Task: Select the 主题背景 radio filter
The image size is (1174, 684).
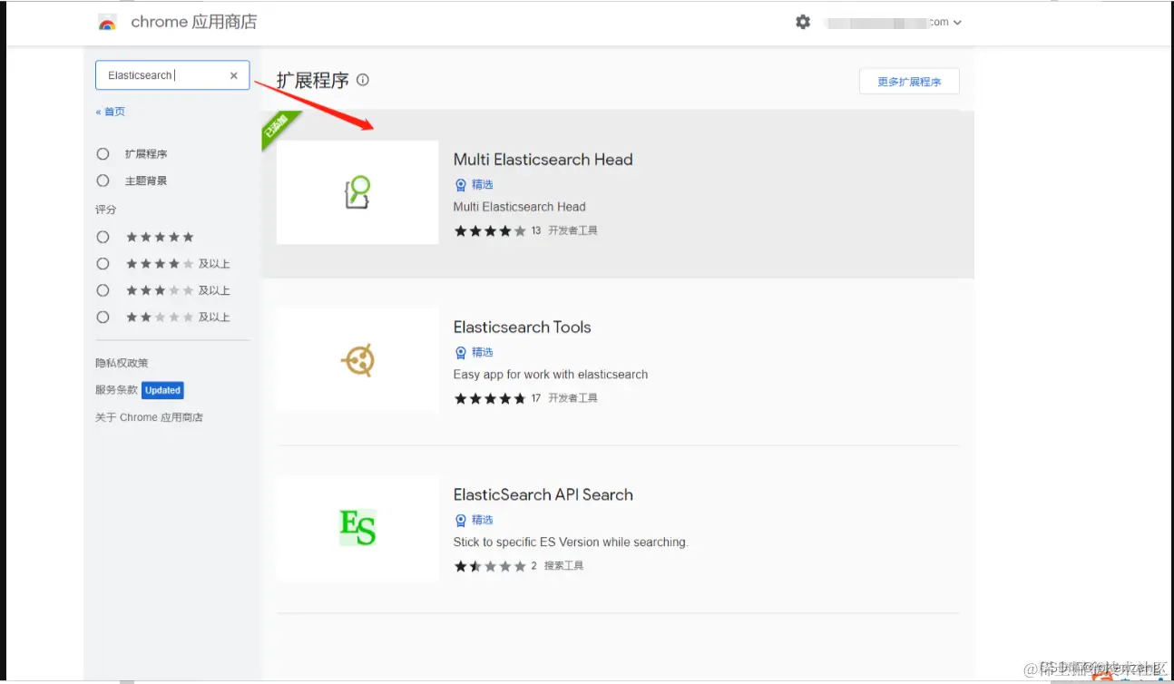Action: tap(103, 181)
